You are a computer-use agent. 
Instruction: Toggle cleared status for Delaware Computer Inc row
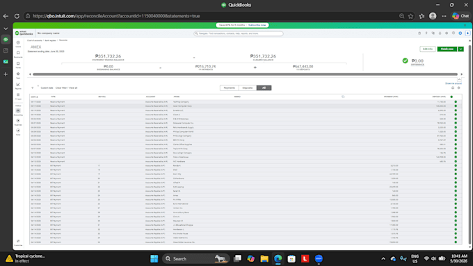point(456,123)
